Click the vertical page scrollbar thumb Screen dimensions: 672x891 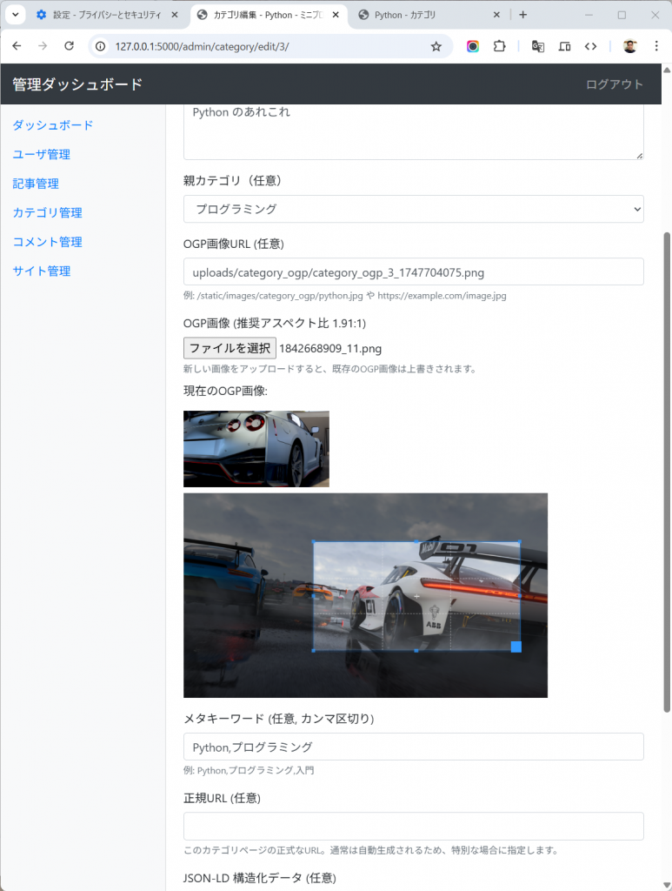[667, 472]
